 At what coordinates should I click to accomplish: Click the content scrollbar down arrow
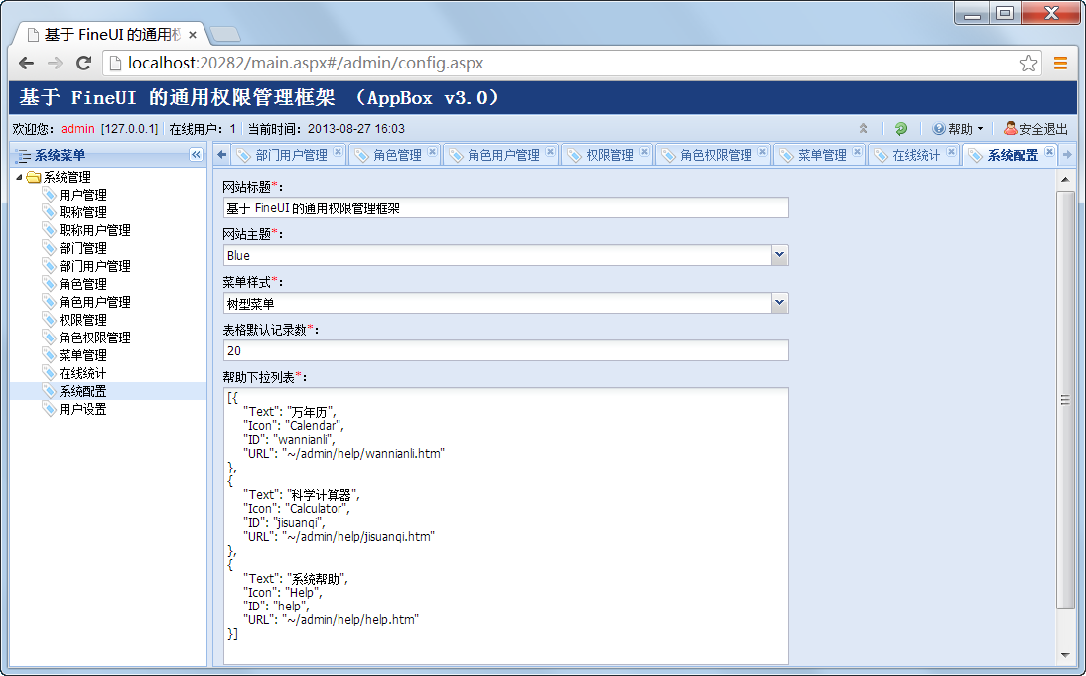[x=1064, y=655]
